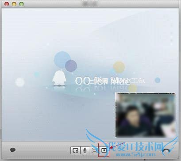Maximize the window with green button
Screen dimensions: 181x161
pyautogui.click(x=22, y=4)
